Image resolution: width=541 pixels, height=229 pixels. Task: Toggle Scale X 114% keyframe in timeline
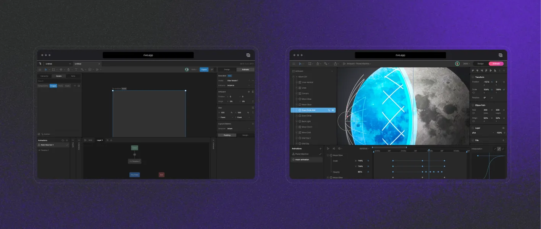pos(368,161)
